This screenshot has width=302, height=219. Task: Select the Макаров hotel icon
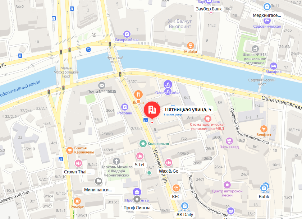coord(273,66)
